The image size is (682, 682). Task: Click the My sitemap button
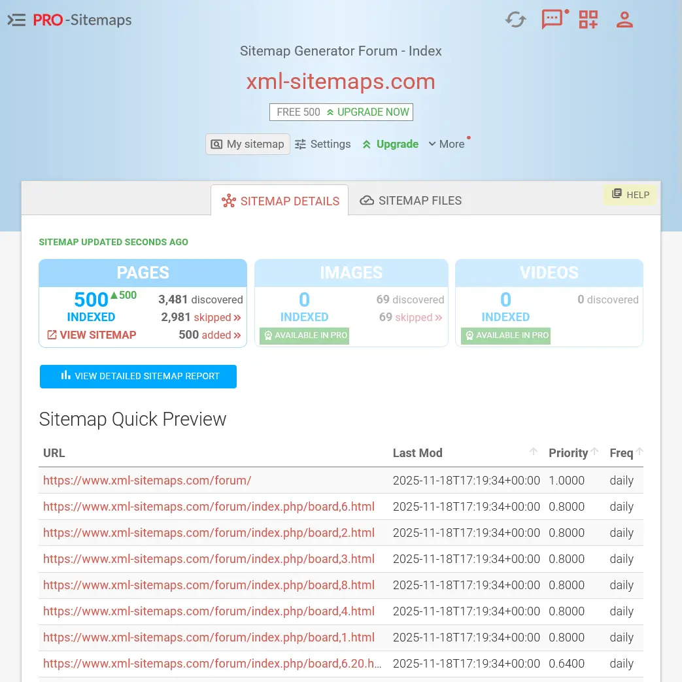[248, 145]
